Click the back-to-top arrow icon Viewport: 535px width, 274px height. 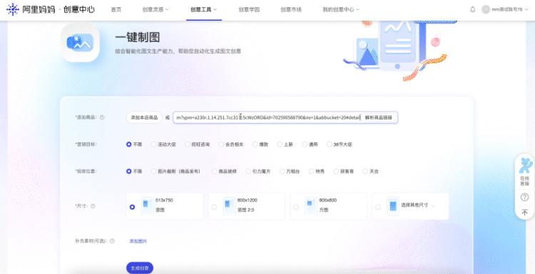[524, 212]
